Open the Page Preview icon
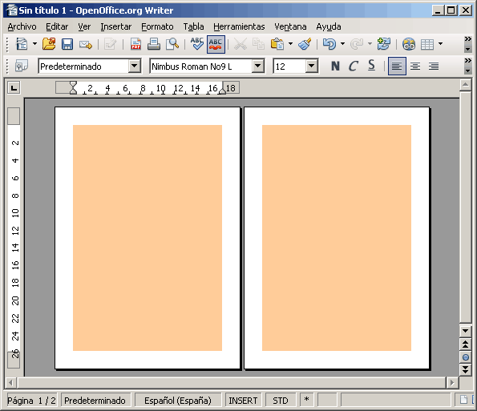The image size is (477, 411). click(x=172, y=44)
